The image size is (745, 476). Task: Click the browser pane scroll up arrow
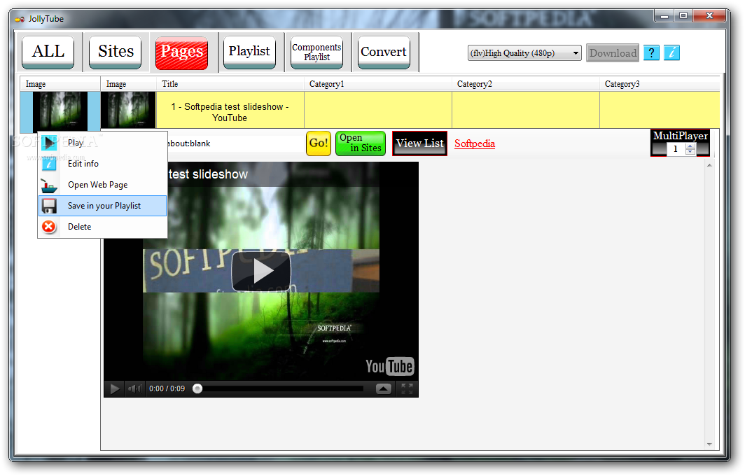point(709,165)
